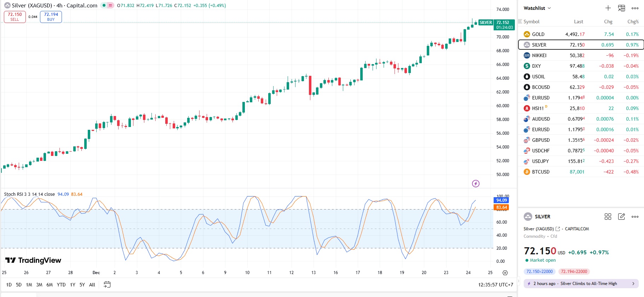Expand the Silver all-time high news item
644x297 pixels.
pyautogui.click(x=581, y=284)
